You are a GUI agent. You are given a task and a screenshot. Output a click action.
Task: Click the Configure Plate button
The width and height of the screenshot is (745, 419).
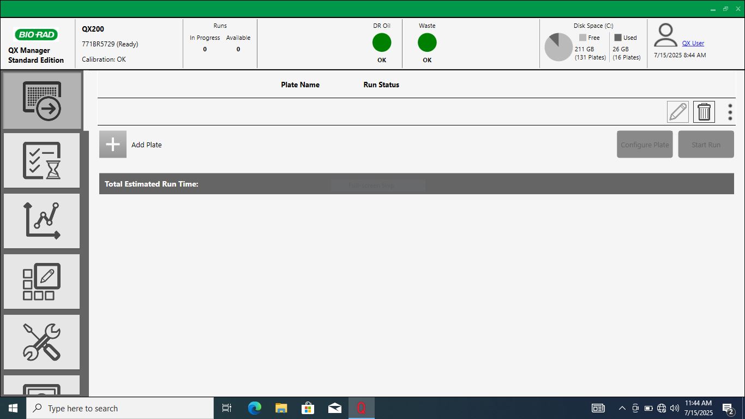[x=645, y=145]
